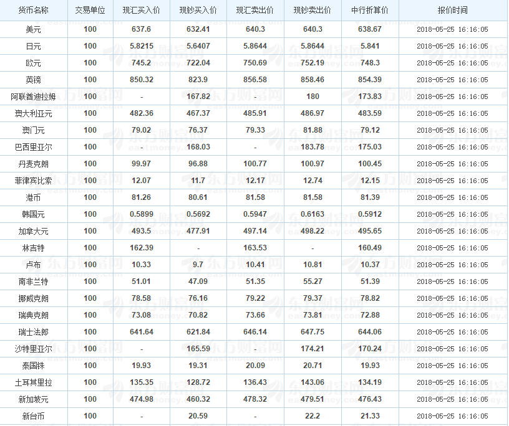The height and width of the screenshot is (426, 509).
Task: Click the 中行折算价 column header
Action: [370, 11]
